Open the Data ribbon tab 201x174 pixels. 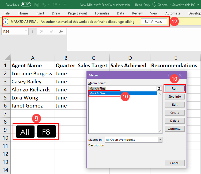[x=120, y=13]
